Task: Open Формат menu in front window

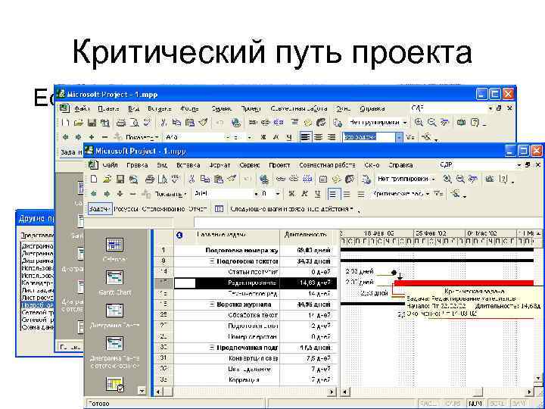Action: pyautogui.click(x=220, y=165)
